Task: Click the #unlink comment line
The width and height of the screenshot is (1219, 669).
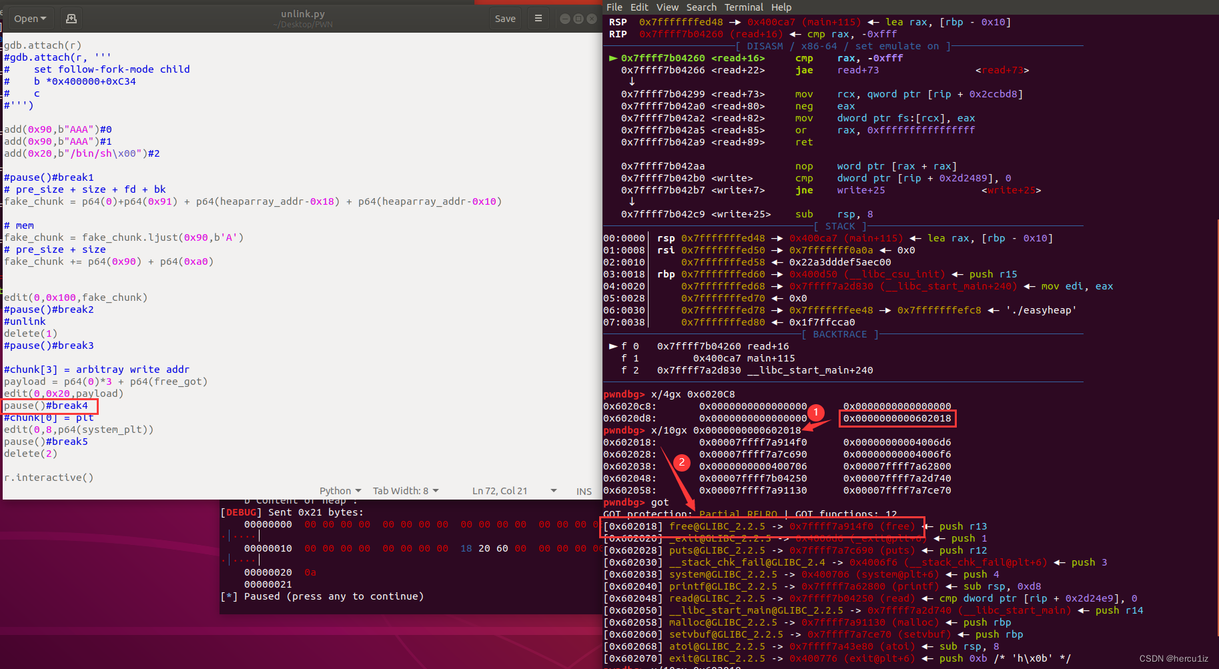Action: click(x=25, y=321)
